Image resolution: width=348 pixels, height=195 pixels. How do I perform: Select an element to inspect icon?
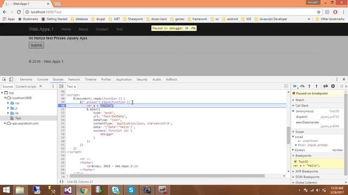(x=4, y=80)
